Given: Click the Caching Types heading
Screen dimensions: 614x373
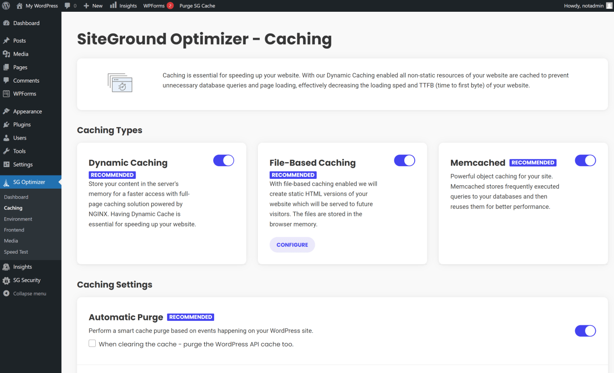Looking at the screenshot, I should [x=110, y=130].
